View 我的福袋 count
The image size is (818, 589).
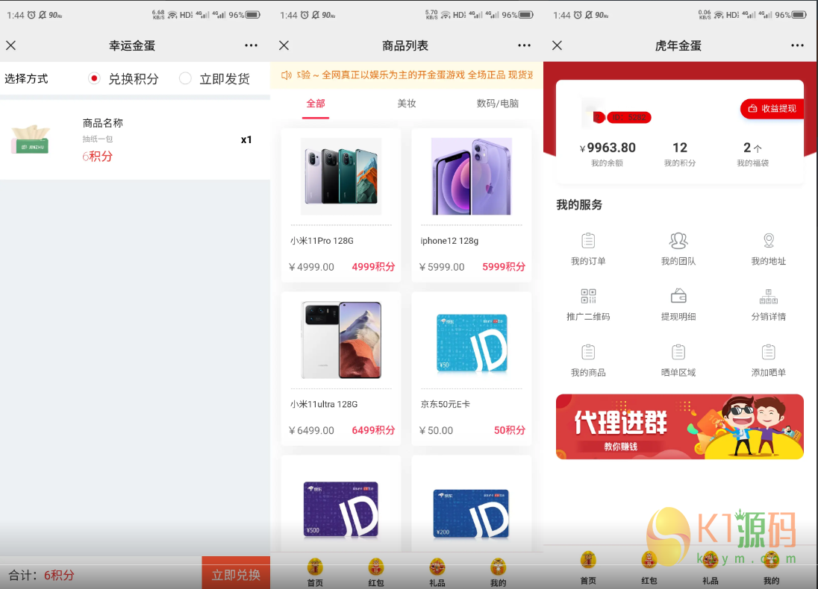(x=753, y=154)
